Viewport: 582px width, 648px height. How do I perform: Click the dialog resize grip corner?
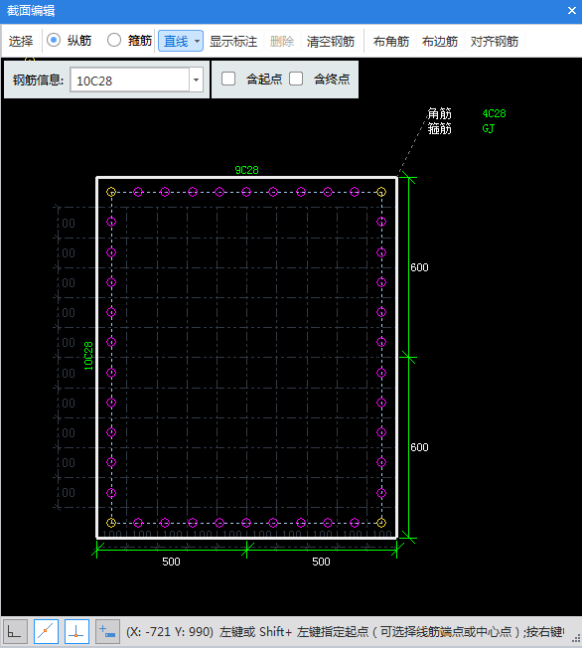pyautogui.click(x=576, y=639)
